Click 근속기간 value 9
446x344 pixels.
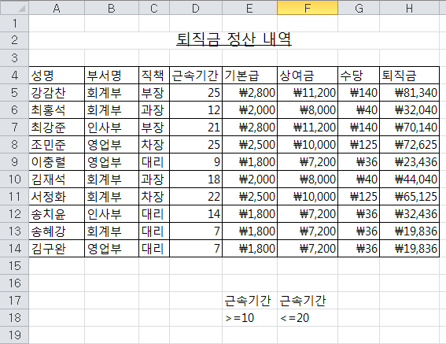[x=196, y=161]
